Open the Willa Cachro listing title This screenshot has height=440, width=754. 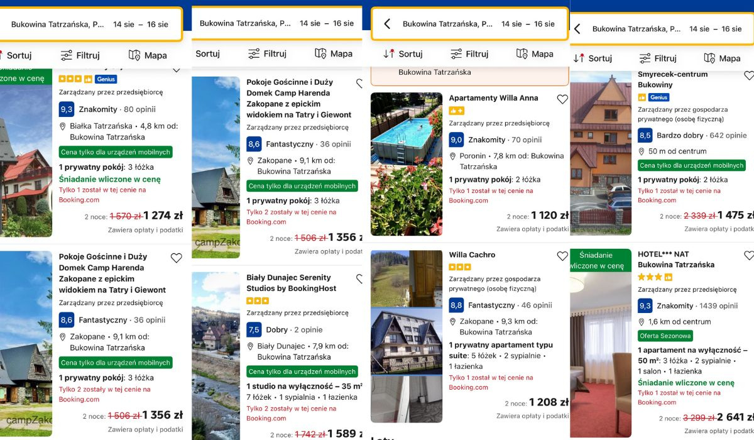pos(472,255)
